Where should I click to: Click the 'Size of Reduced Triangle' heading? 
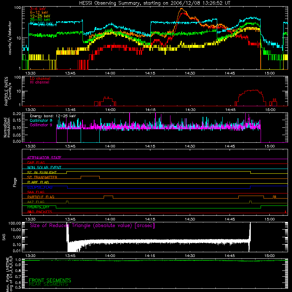[92, 226]
